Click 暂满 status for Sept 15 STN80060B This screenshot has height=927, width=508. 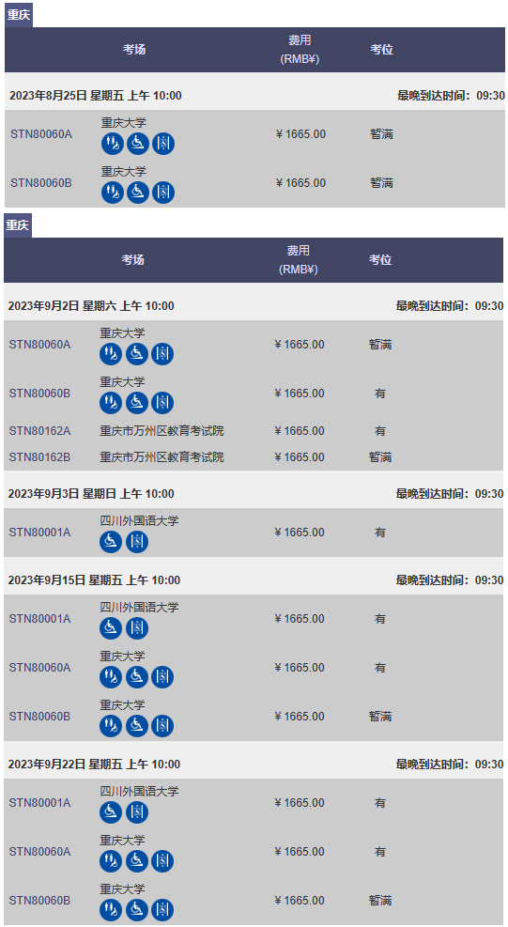point(380,717)
